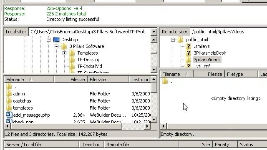This screenshot has width=267, height=150.
Task: Click the 2,364 filesize cell
Action: tap(79, 115)
